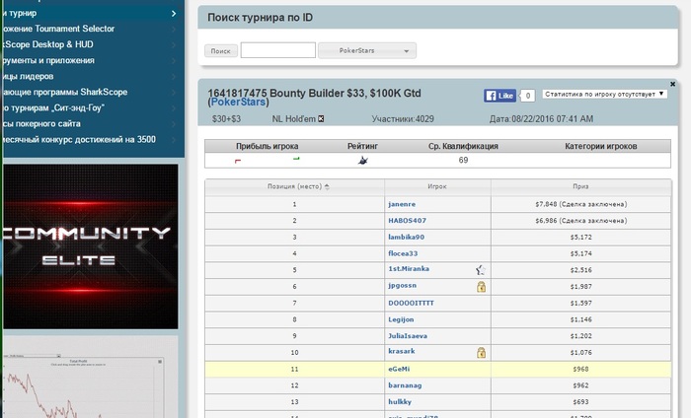691x418 pixels.
Task: Click the Приз column header
Action: coord(580,186)
